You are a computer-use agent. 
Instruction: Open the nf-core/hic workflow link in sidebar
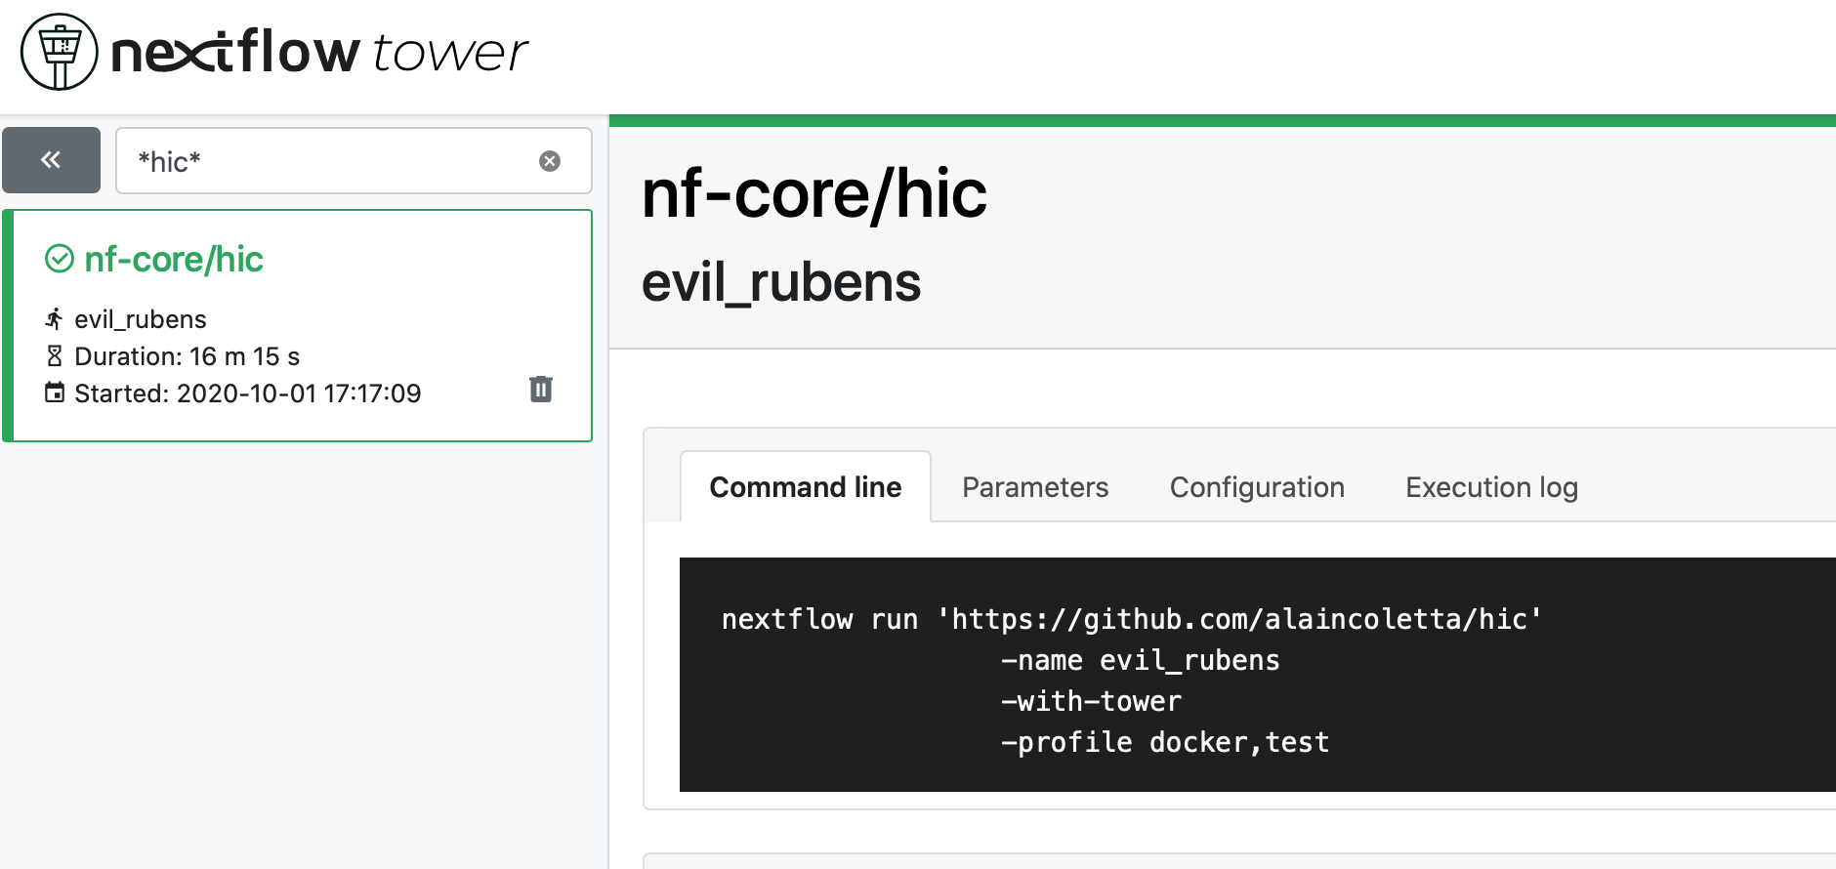(174, 259)
